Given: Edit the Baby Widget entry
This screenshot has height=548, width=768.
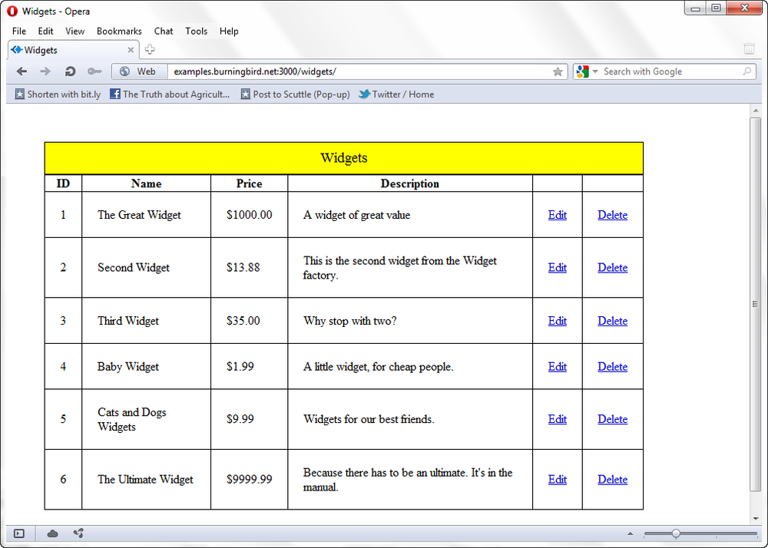Looking at the screenshot, I should tap(557, 366).
